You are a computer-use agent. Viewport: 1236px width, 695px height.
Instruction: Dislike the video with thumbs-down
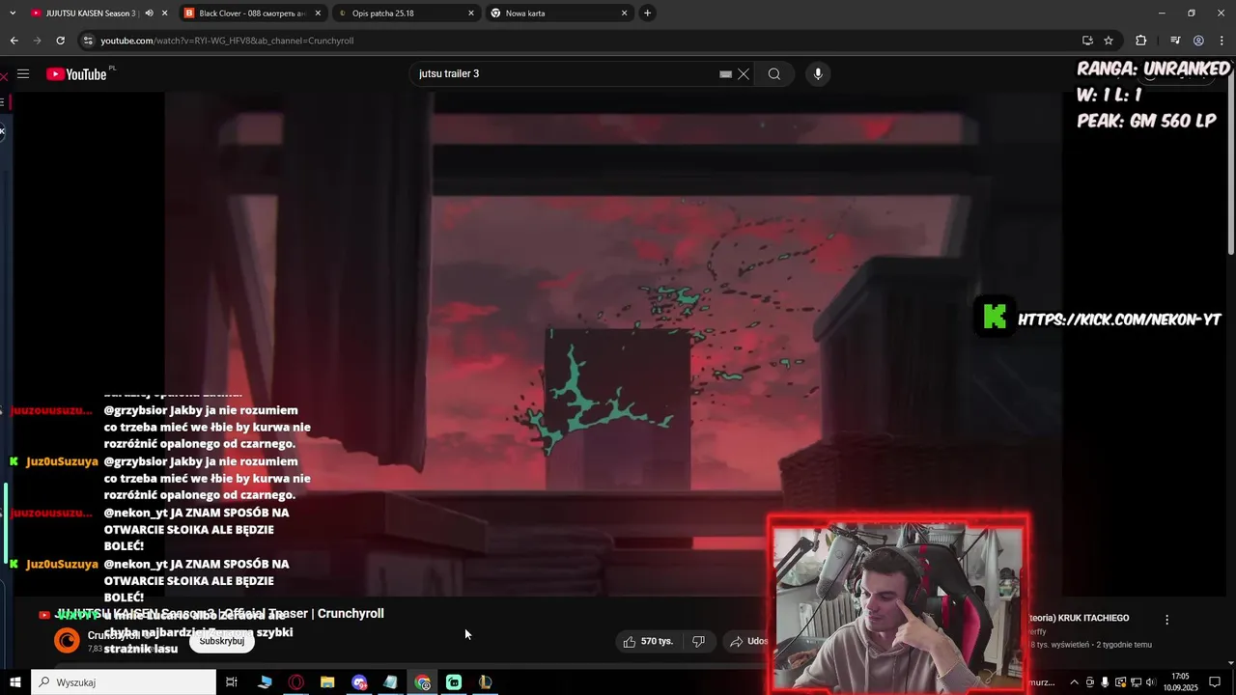[699, 641]
